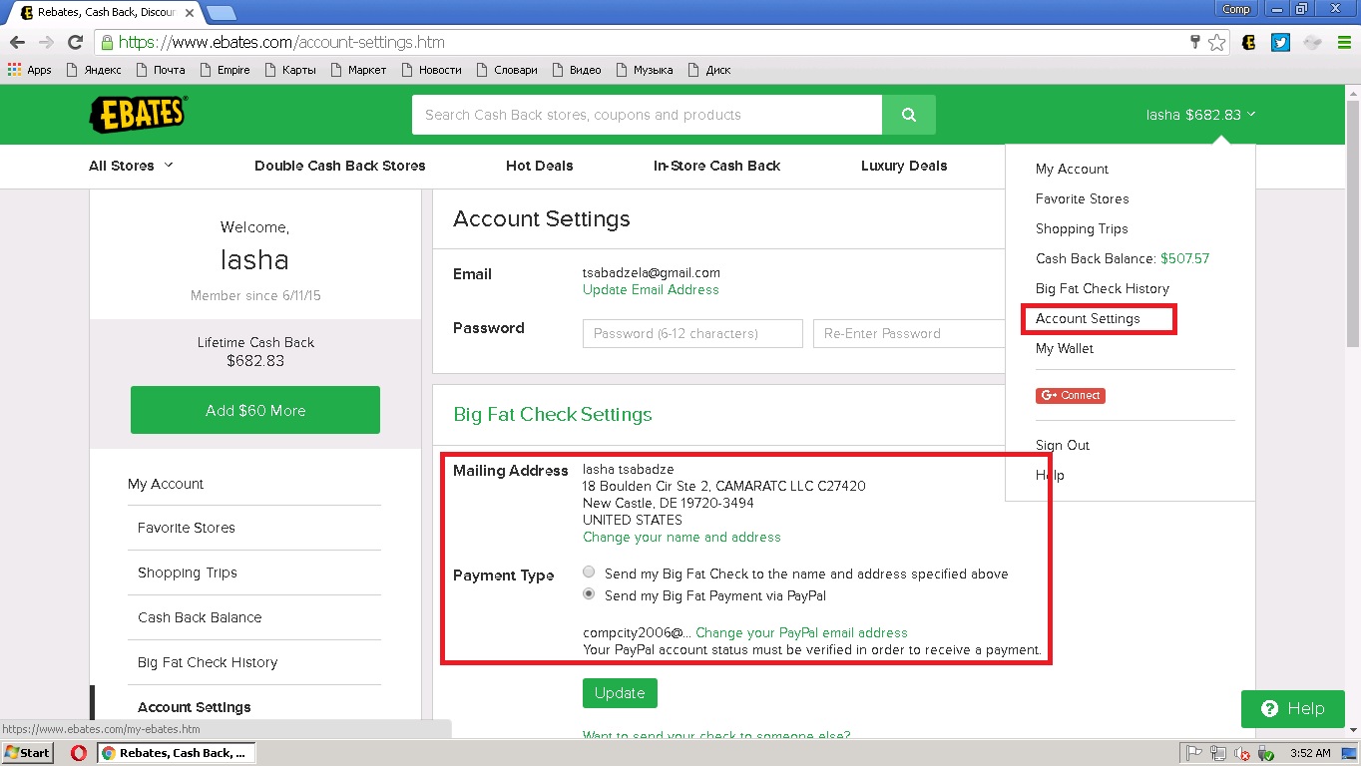Click the green Update button

620,693
